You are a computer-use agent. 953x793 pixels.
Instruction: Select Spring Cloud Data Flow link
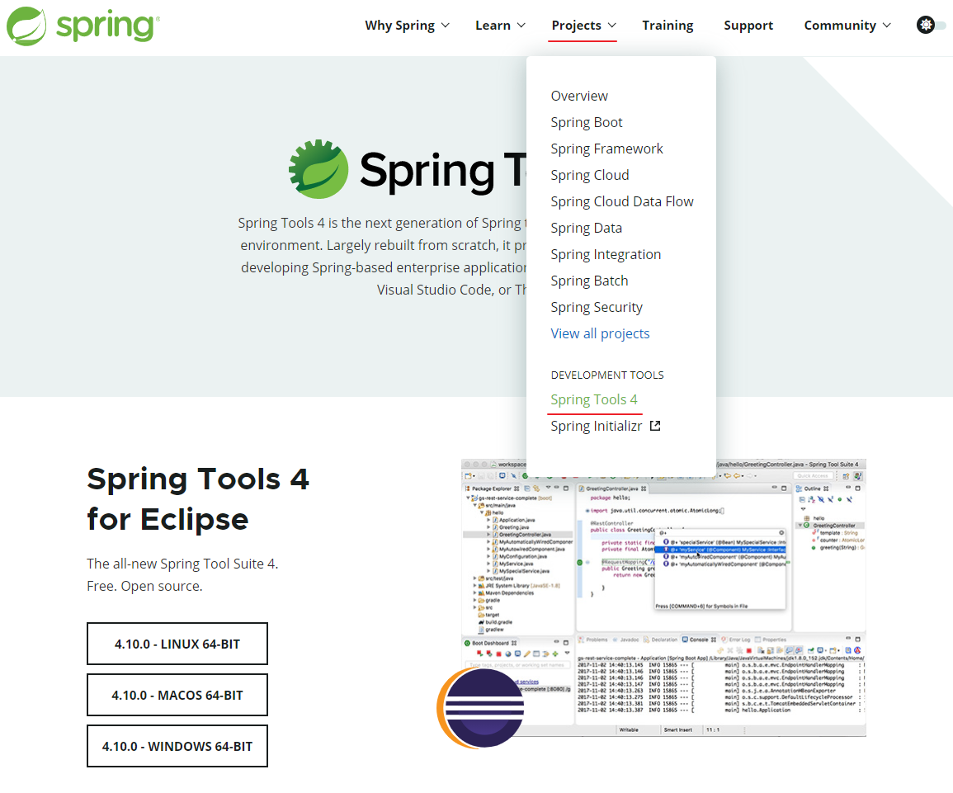tap(622, 201)
